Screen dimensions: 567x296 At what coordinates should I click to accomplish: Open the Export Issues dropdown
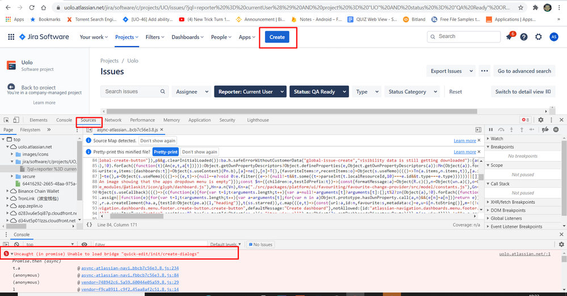[x=451, y=71]
